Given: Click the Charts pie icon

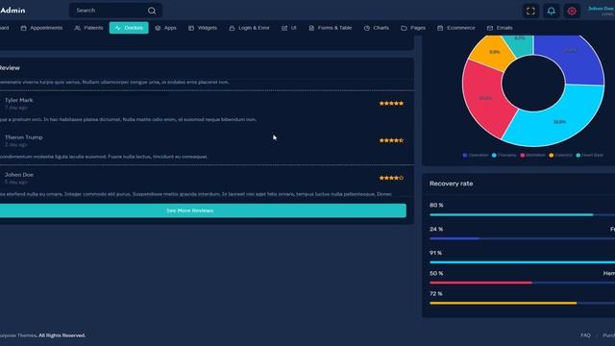Looking at the screenshot, I should [x=367, y=28].
